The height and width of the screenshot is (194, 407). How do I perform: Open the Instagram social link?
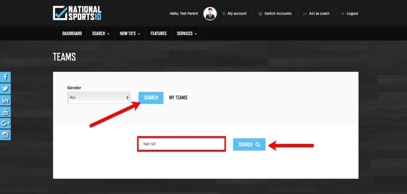5,135
